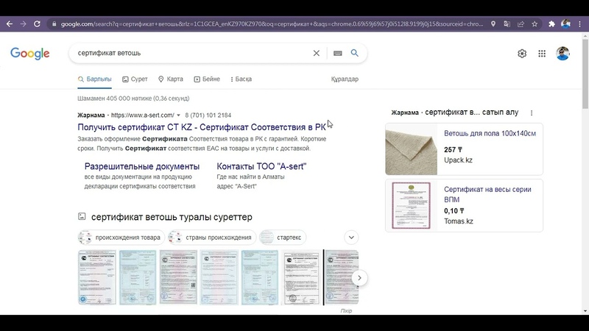The height and width of the screenshot is (331, 589).
Task: Select 'стартекс' filter chip
Action: [283, 238]
